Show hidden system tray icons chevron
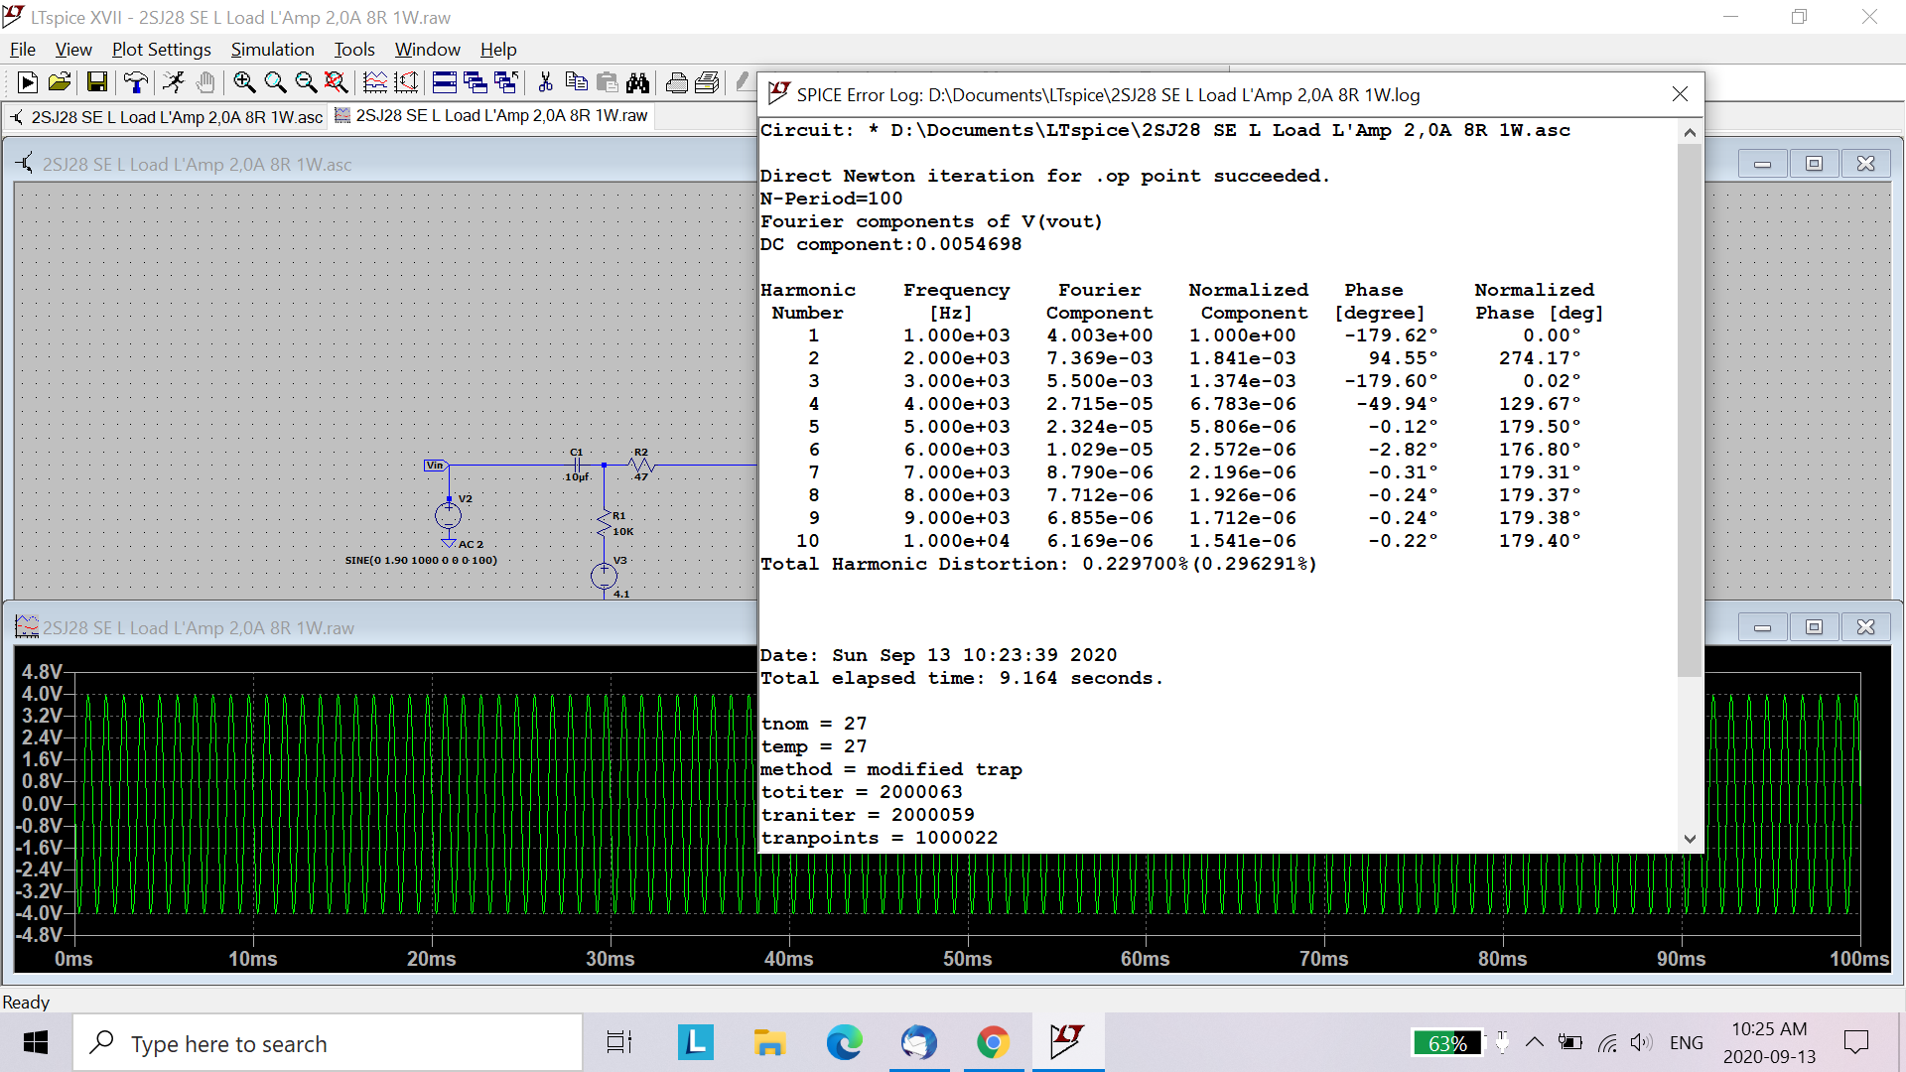The height and width of the screenshot is (1072, 1906). coord(1534,1042)
